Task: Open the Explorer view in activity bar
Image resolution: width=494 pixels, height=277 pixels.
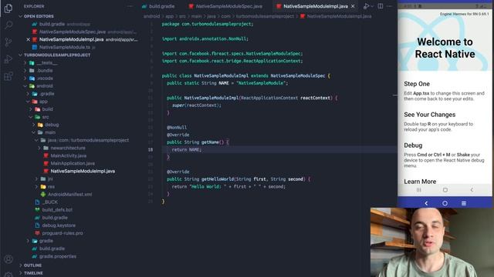Action: click(x=8, y=8)
